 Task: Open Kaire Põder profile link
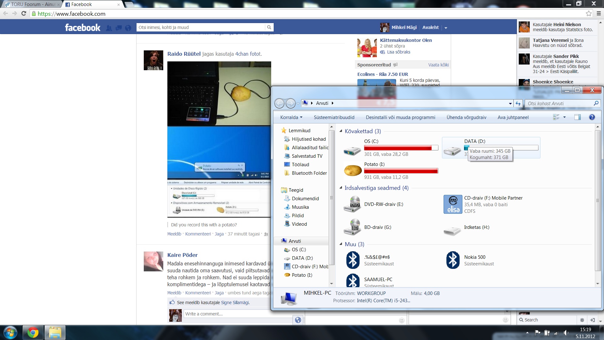[182, 255]
